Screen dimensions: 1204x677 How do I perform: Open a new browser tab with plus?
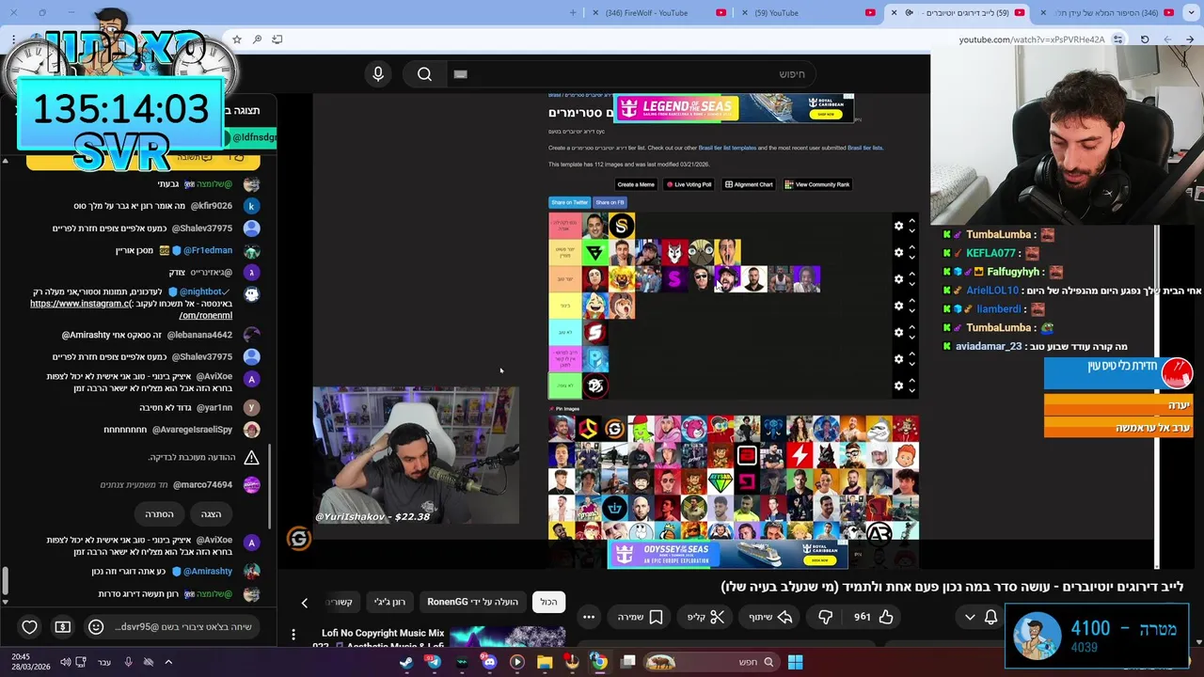tap(573, 12)
